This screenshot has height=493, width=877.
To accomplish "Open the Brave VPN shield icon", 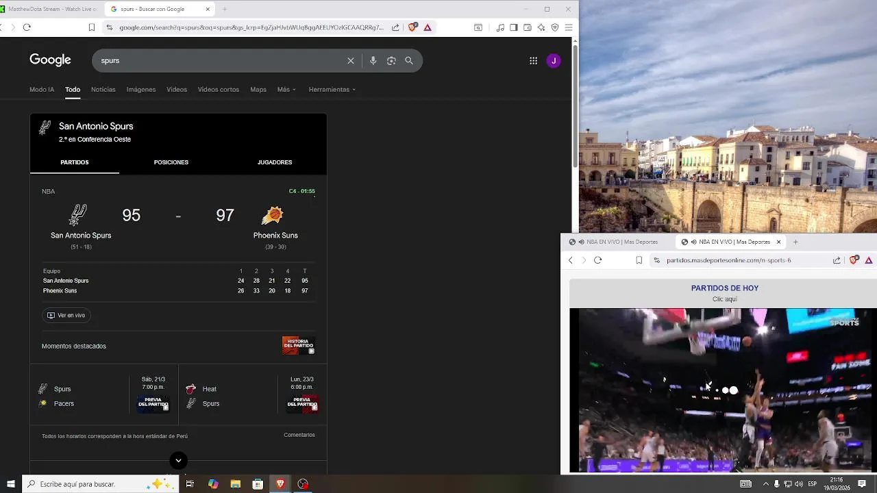I will click(x=555, y=27).
